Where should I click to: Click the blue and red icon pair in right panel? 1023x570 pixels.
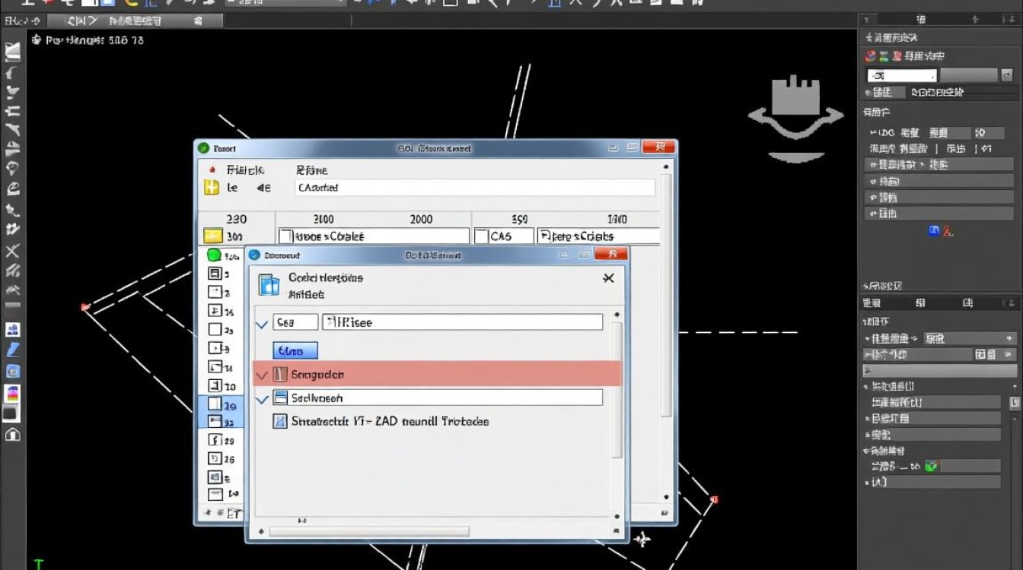pyautogui.click(x=940, y=230)
